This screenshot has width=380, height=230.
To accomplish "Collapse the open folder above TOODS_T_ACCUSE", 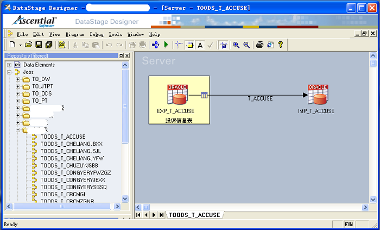I will click(x=18, y=130).
